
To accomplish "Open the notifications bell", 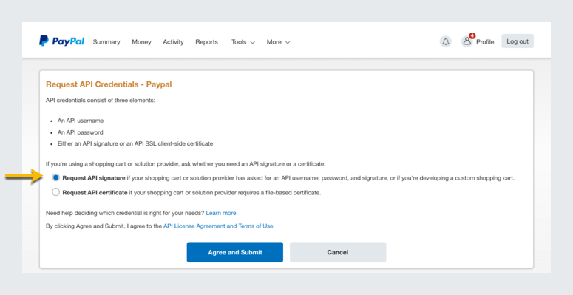I will 446,41.
